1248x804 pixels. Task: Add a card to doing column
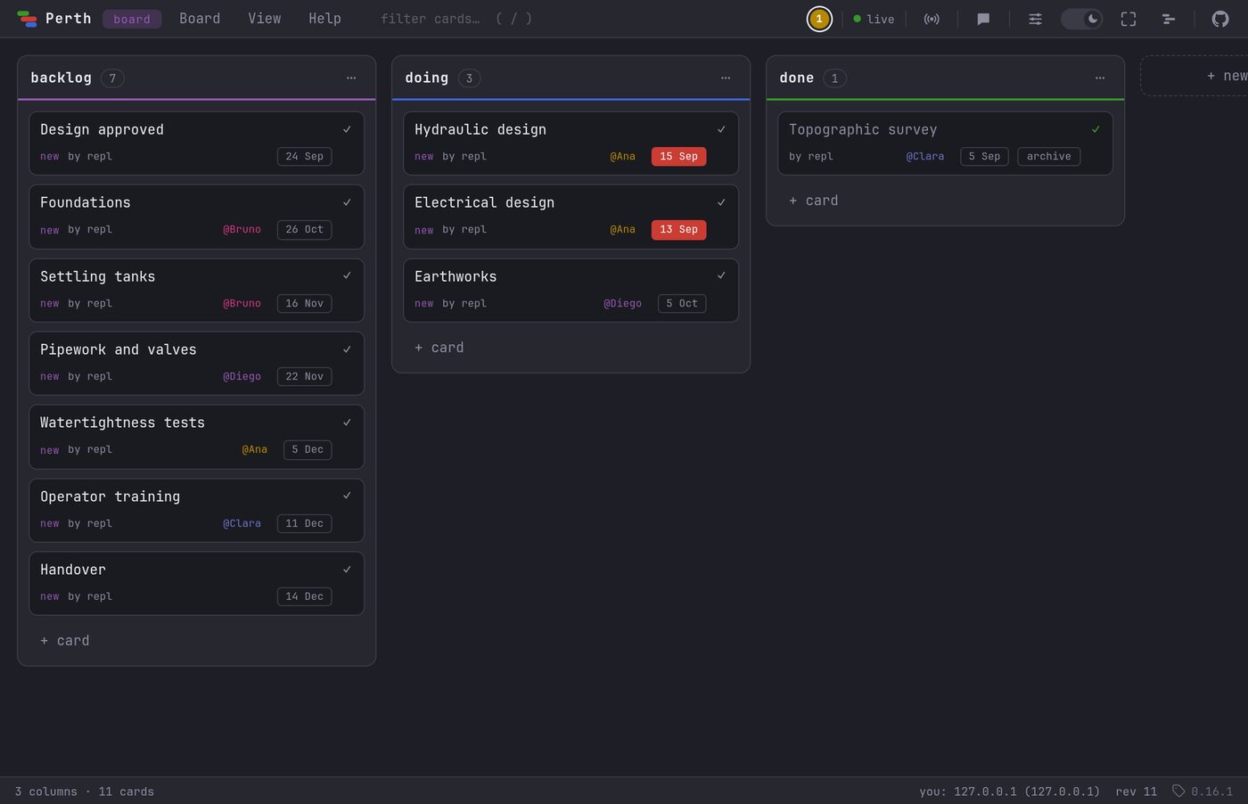pyautogui.click(x=439, y=348)
